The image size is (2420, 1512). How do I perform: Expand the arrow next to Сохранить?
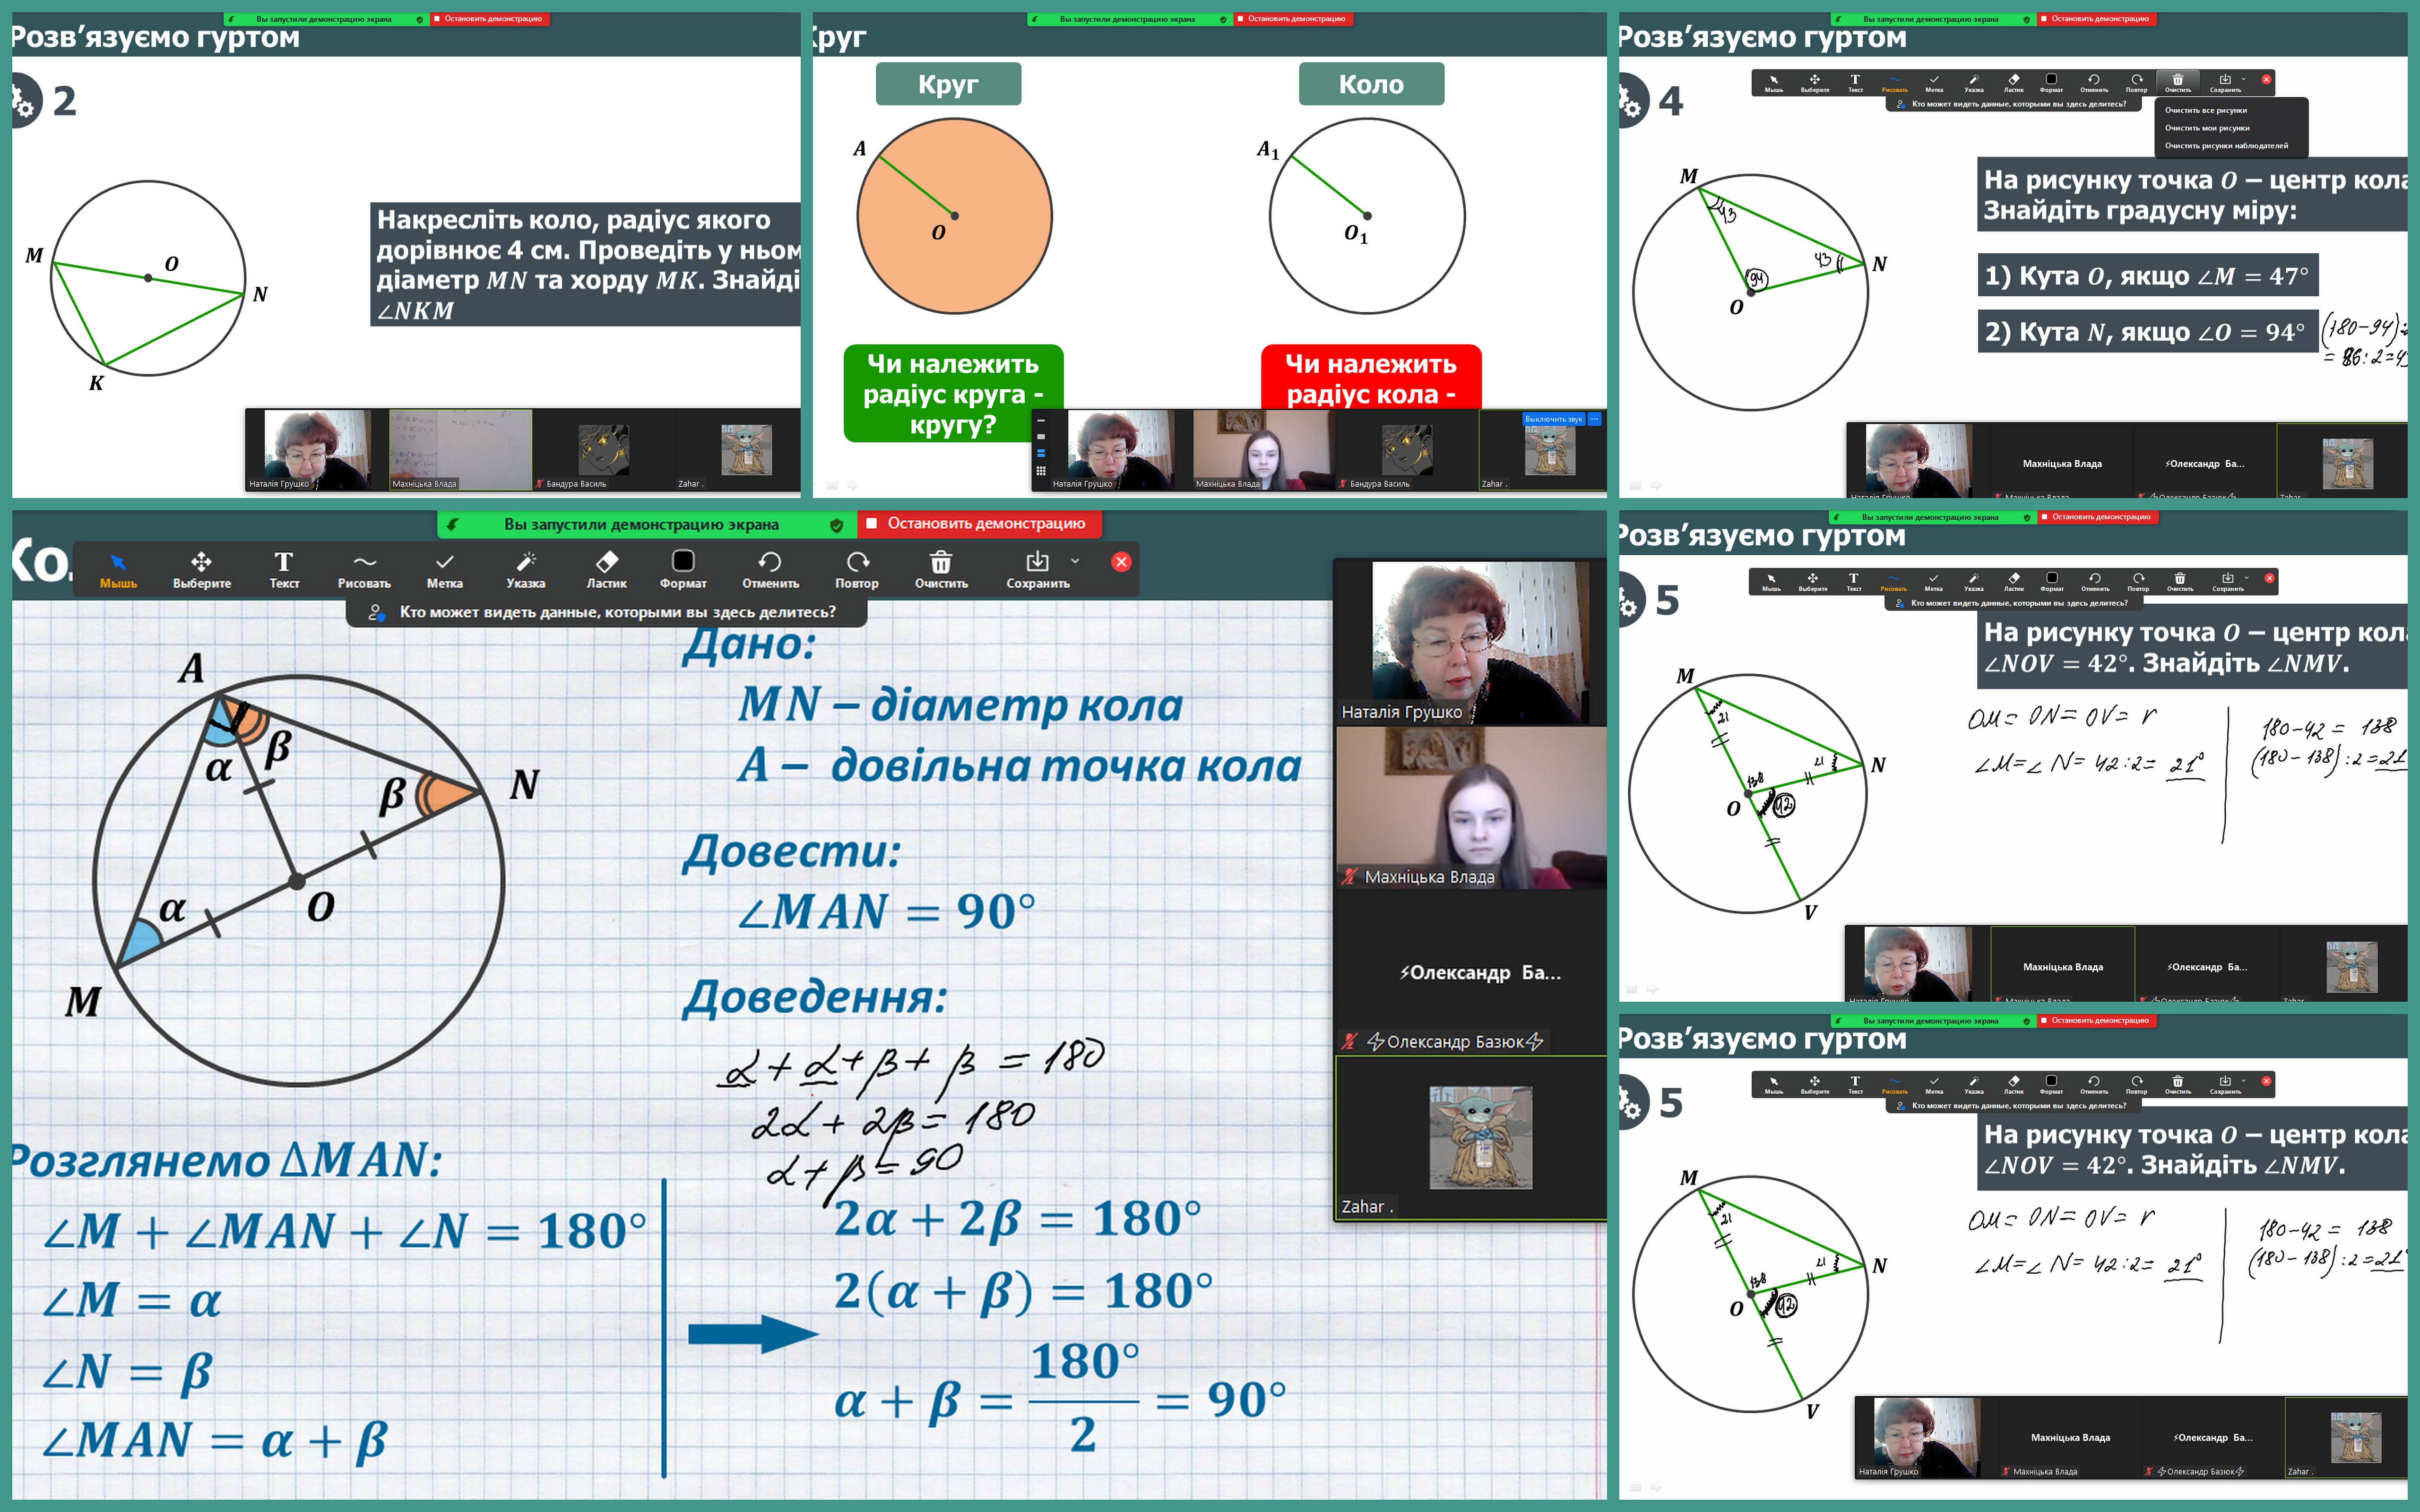pyautogui.click(x=1075, y=561)
